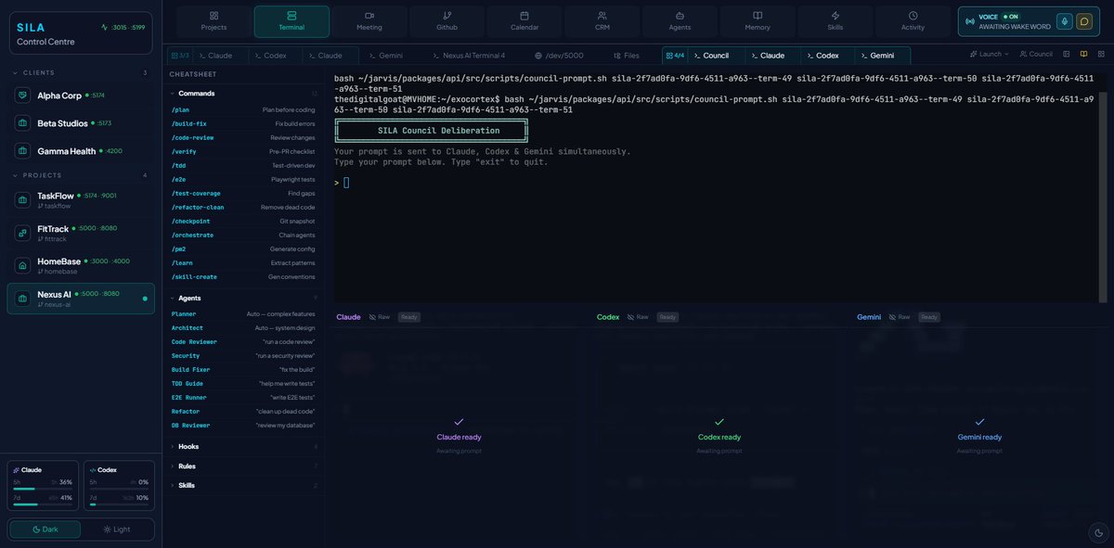Switch to the Codex tab in the 4/4 group
Viewport: 1114px width, 548px height.
827,56
